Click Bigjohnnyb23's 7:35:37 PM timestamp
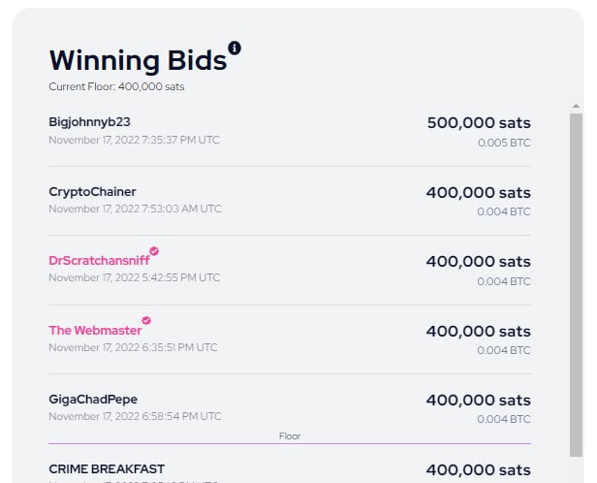The image size is (597, 483). pos(134,141)
